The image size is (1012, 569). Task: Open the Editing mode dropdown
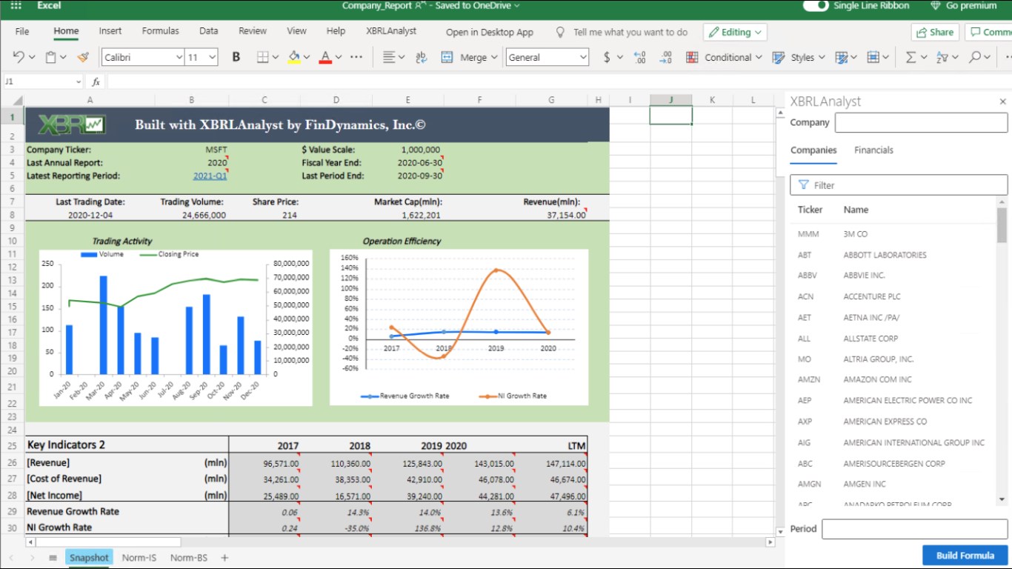pos(735,32)
